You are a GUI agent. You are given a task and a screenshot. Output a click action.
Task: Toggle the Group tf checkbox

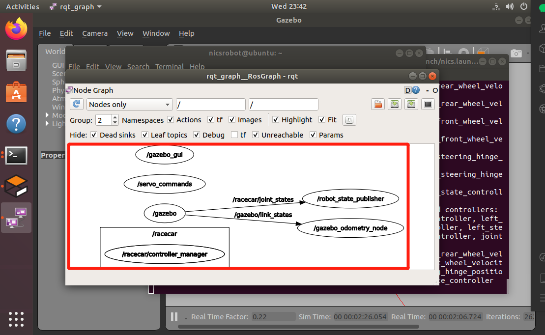point(211,119)
